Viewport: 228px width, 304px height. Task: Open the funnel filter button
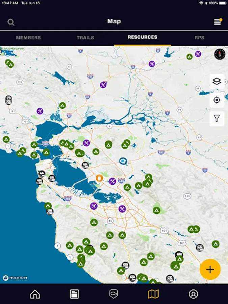(x=217, y=119)
